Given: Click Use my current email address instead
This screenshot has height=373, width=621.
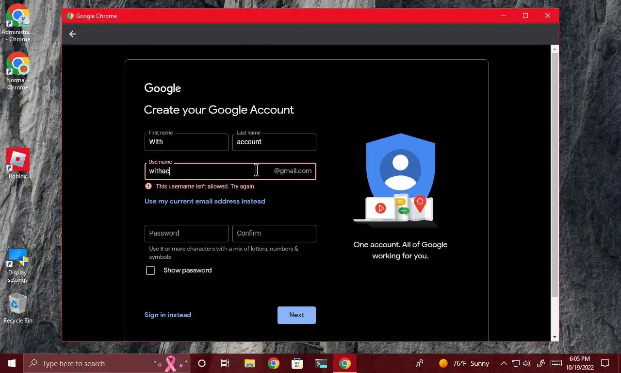Looking at the screenshot, I should coord(205,201).
